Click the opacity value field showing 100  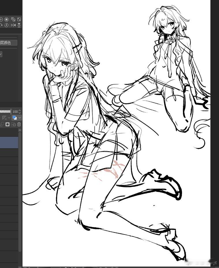(15, 112)
